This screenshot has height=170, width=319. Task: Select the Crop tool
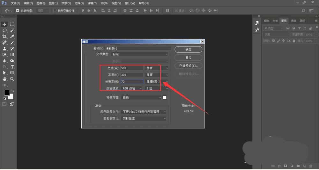4,37
